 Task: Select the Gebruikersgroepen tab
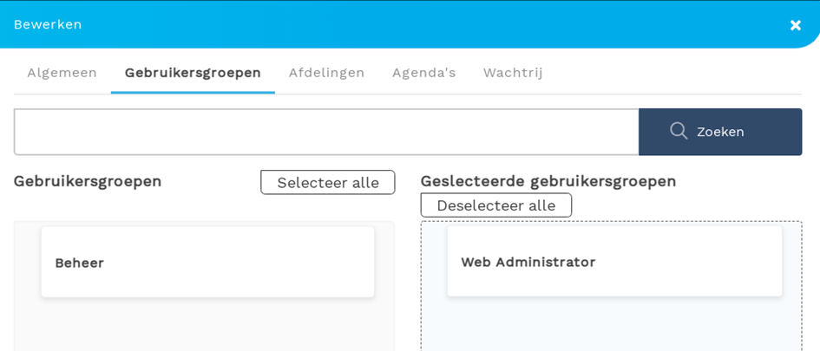click(193, 73)
